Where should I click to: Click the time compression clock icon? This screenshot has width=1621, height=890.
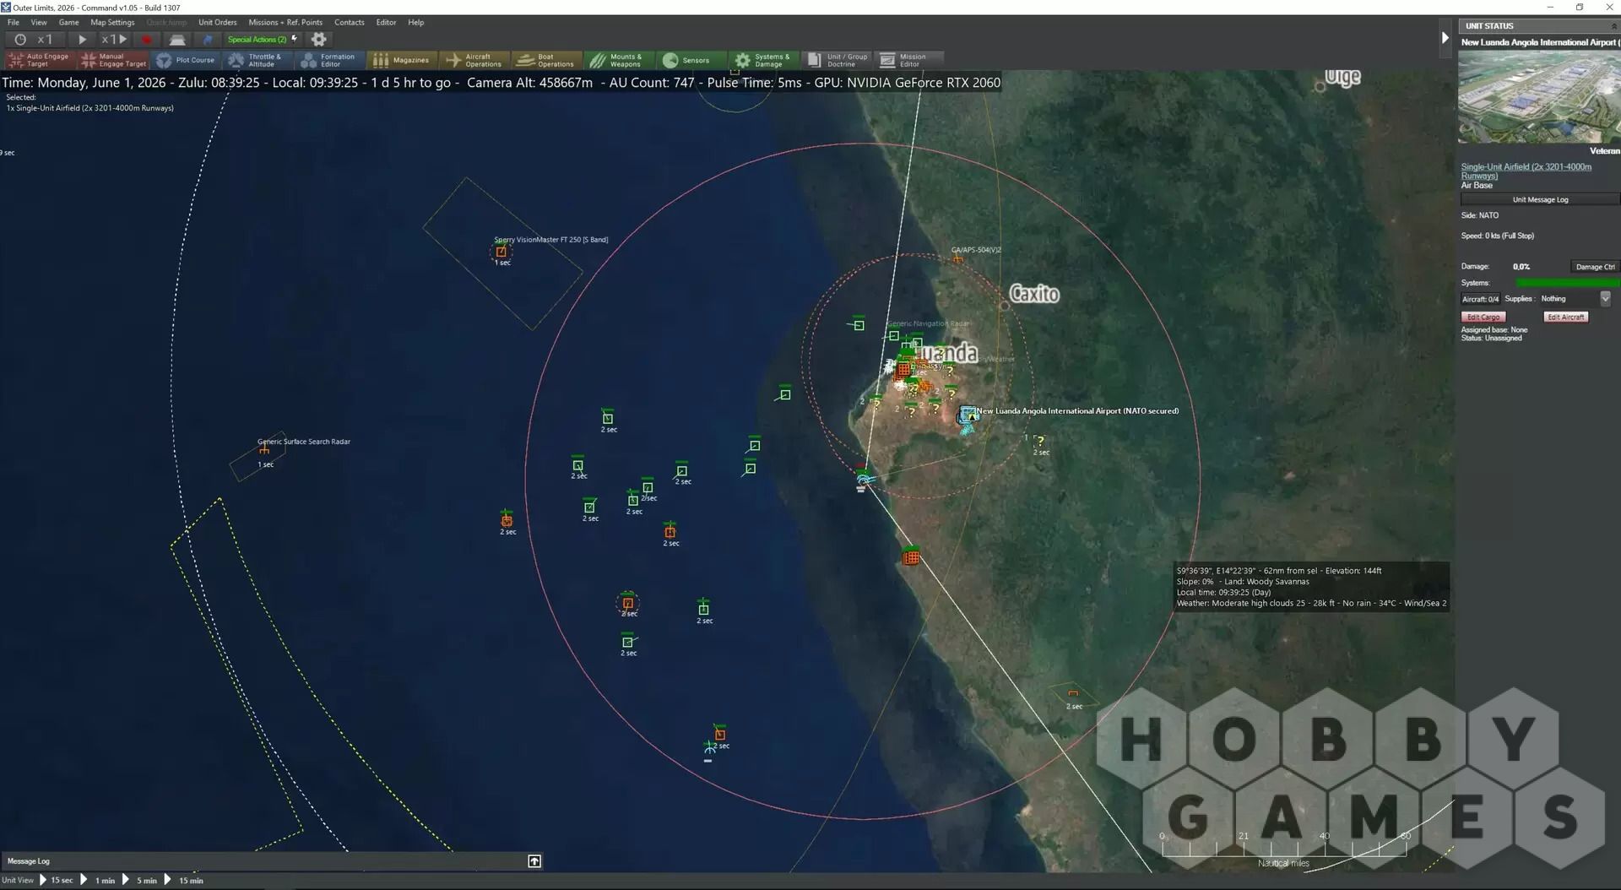20,40
